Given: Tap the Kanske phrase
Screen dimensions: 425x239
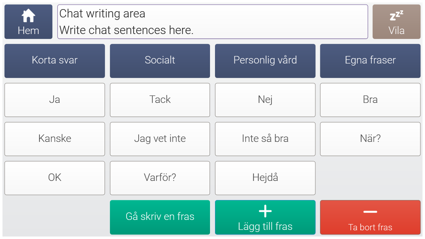Looking at the screenshot, I should point(55,139).
